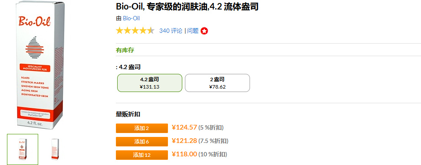Click the 添加 12 button
Viewport: 421px width, 165px height.
coord(142,155)
